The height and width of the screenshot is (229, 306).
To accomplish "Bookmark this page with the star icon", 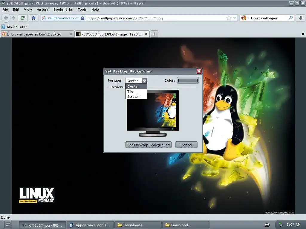I will click(229, 18).
